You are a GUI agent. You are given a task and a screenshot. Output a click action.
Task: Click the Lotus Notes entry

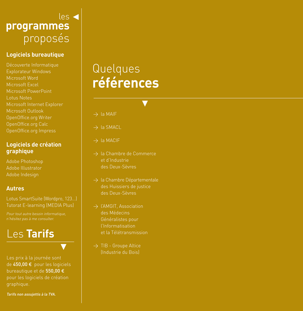click(19, 98)
